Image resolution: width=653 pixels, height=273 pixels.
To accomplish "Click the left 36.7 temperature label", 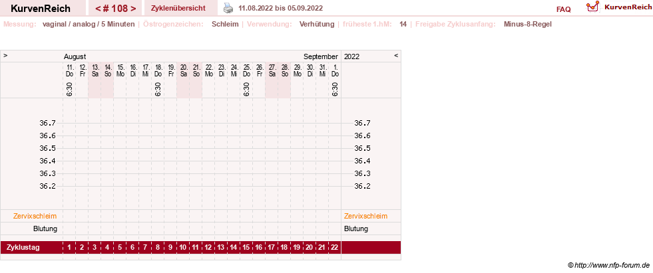I will pos(47,123).
